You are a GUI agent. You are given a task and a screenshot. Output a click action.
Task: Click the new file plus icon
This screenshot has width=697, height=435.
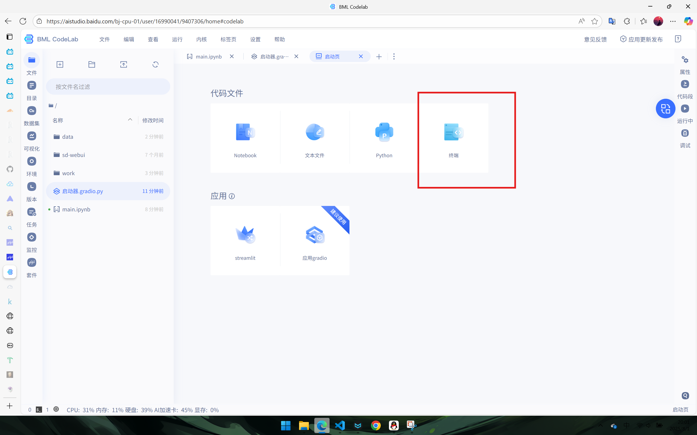click(60, 64)
